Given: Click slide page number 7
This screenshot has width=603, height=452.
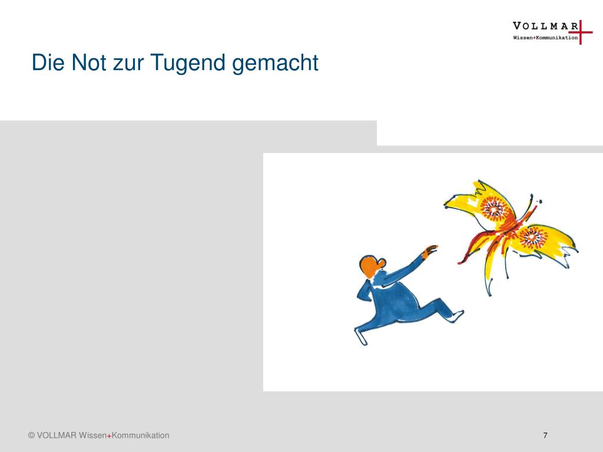Looking at the screenshot, I should (x=545, y=435).
